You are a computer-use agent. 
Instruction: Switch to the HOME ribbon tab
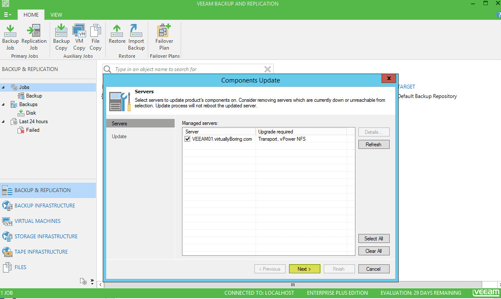click(31, 15)
